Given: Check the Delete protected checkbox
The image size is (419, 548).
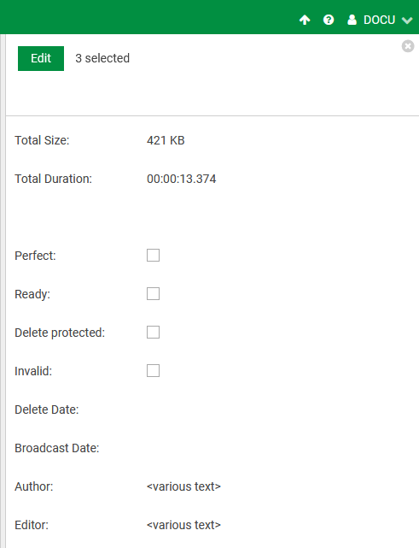Looking at the screenshot, I should 153,332.
